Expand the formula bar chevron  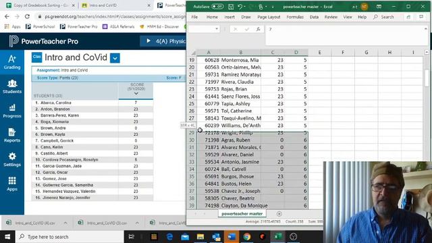click(x=426, y=28)
